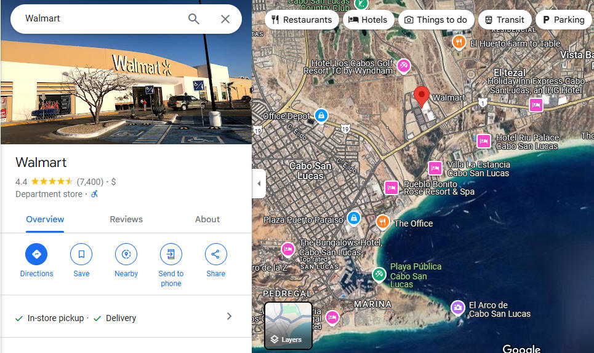Click the search magnifier icon
Image resolution: width=594 pixels, height=353 pixels.
point(193,19)
